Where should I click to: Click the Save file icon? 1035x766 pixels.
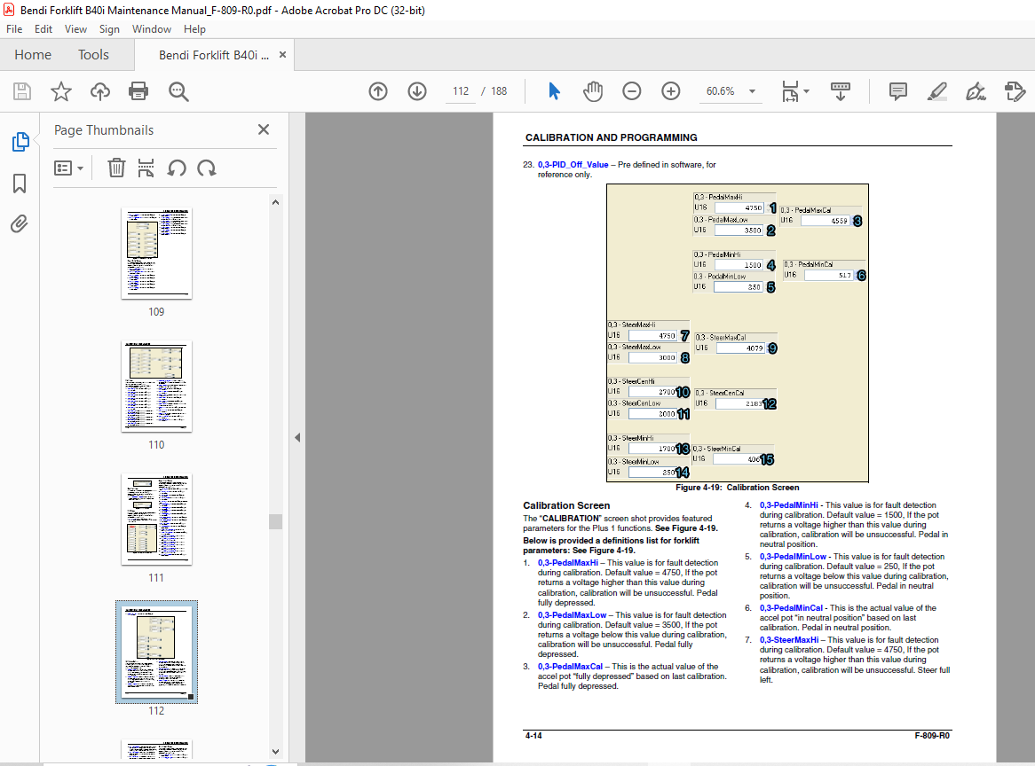coord(22,91)
